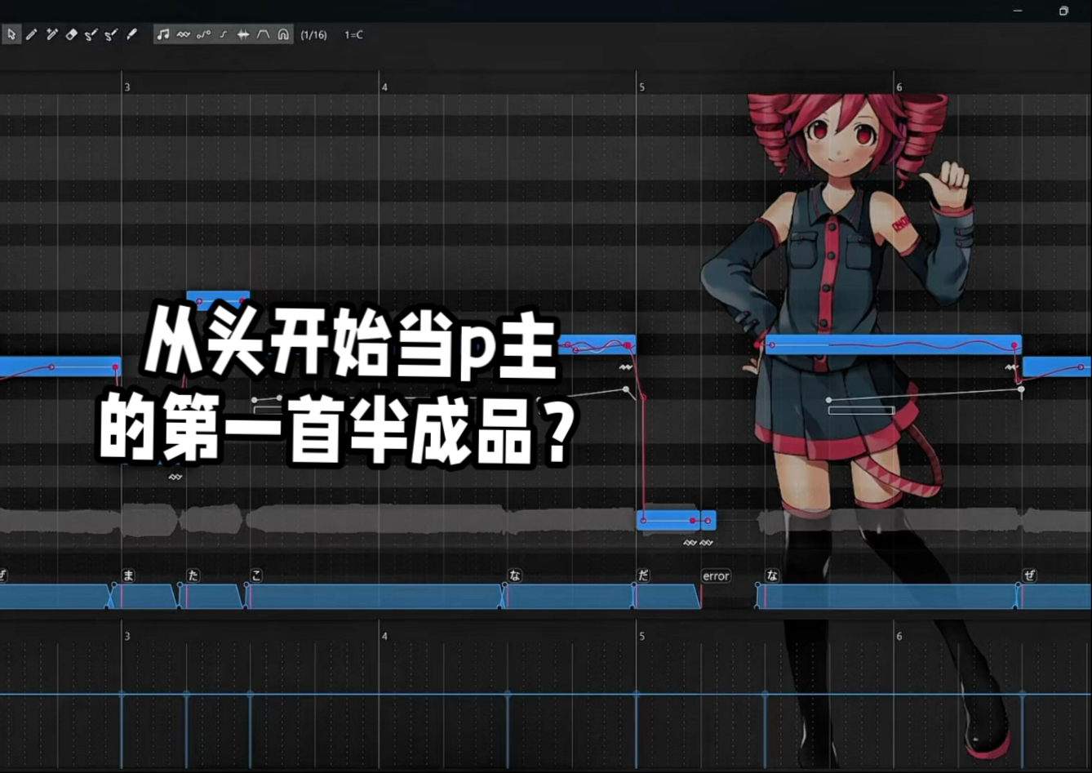The image size is (1092, 773).
Task: Click the error phoneme label
Action: coord(716,575)
